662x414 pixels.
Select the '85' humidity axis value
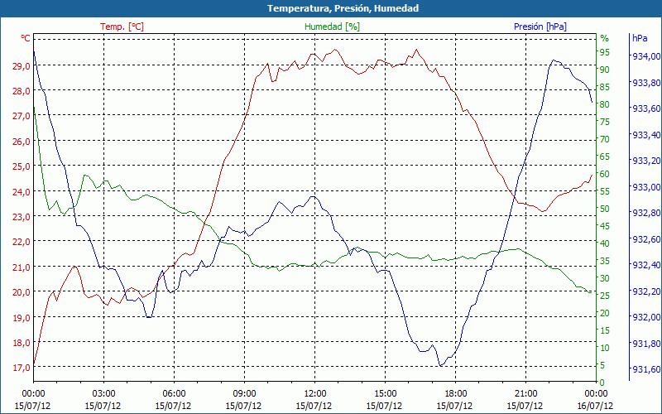click(605, 87)
